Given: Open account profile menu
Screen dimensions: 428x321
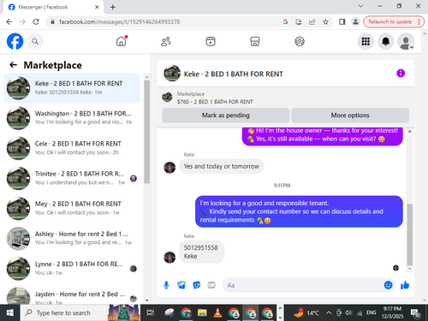Looking at the screenshot, I should (406, 42).
